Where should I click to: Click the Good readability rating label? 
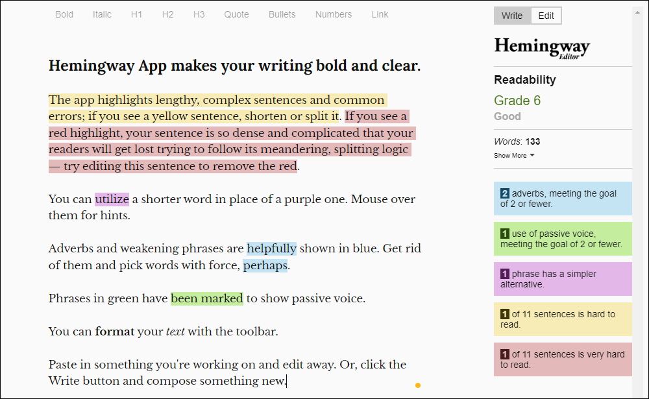507,116
